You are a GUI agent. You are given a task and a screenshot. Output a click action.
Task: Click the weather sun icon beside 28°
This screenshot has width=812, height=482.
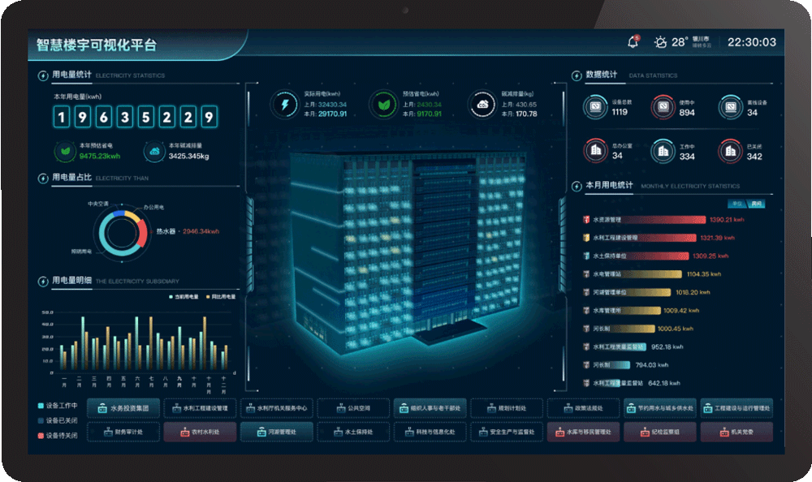pos(661,42)
